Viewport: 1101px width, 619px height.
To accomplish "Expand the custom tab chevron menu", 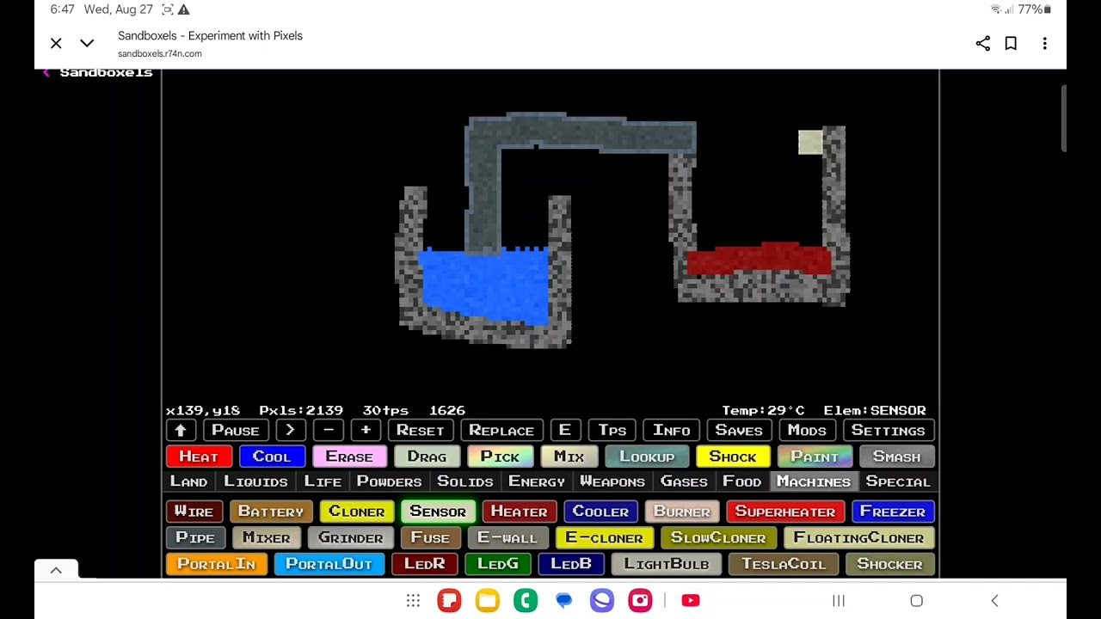I will click(x=87, y=43).
